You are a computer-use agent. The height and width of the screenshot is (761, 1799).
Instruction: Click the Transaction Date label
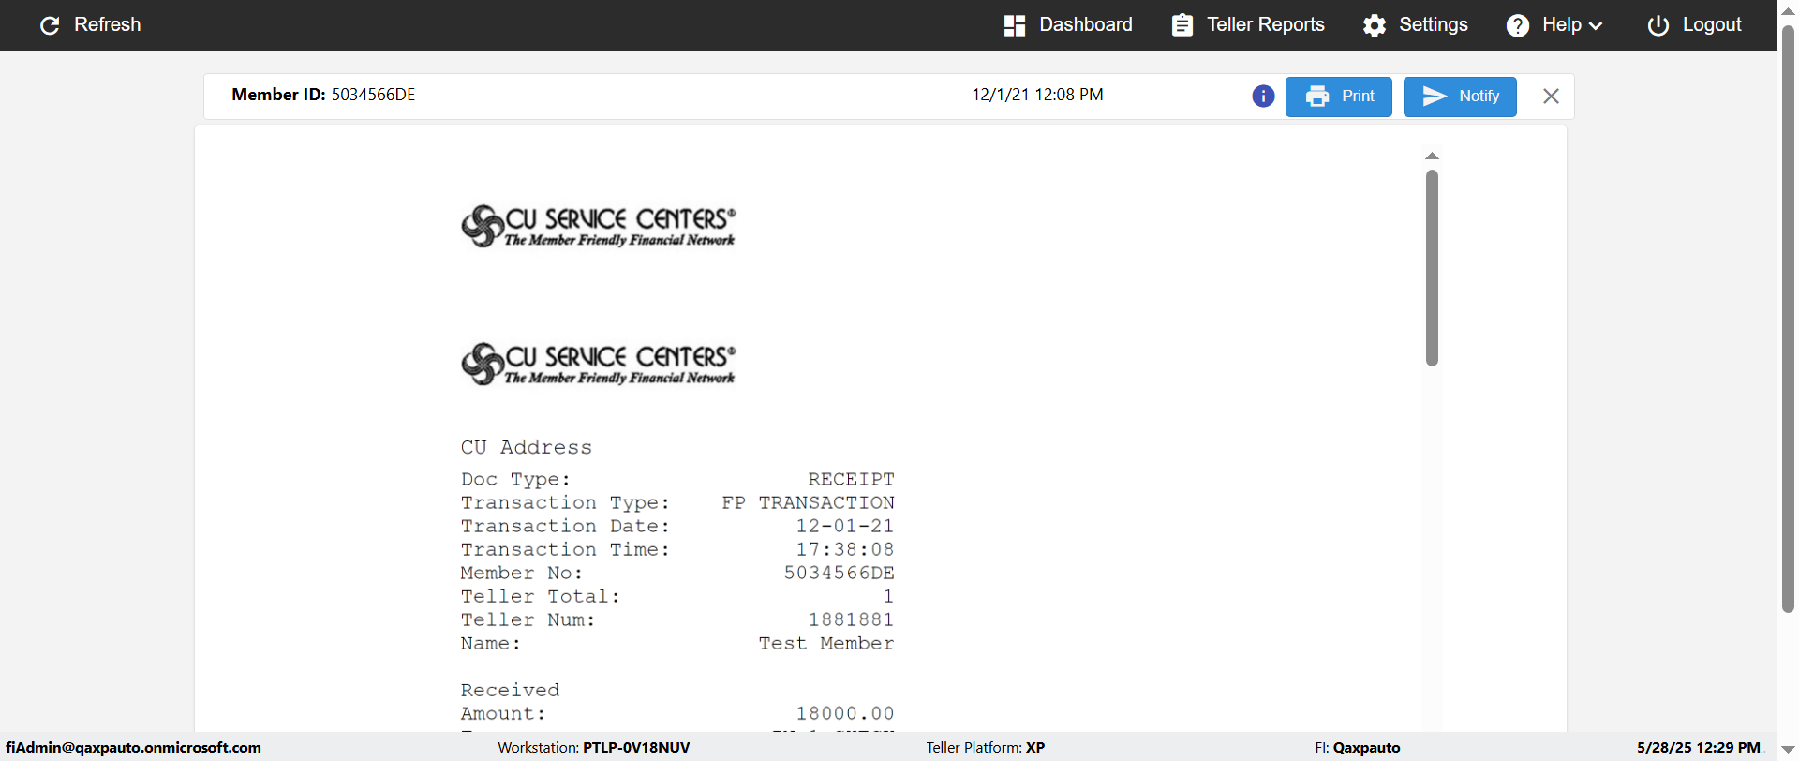(566, 526)
